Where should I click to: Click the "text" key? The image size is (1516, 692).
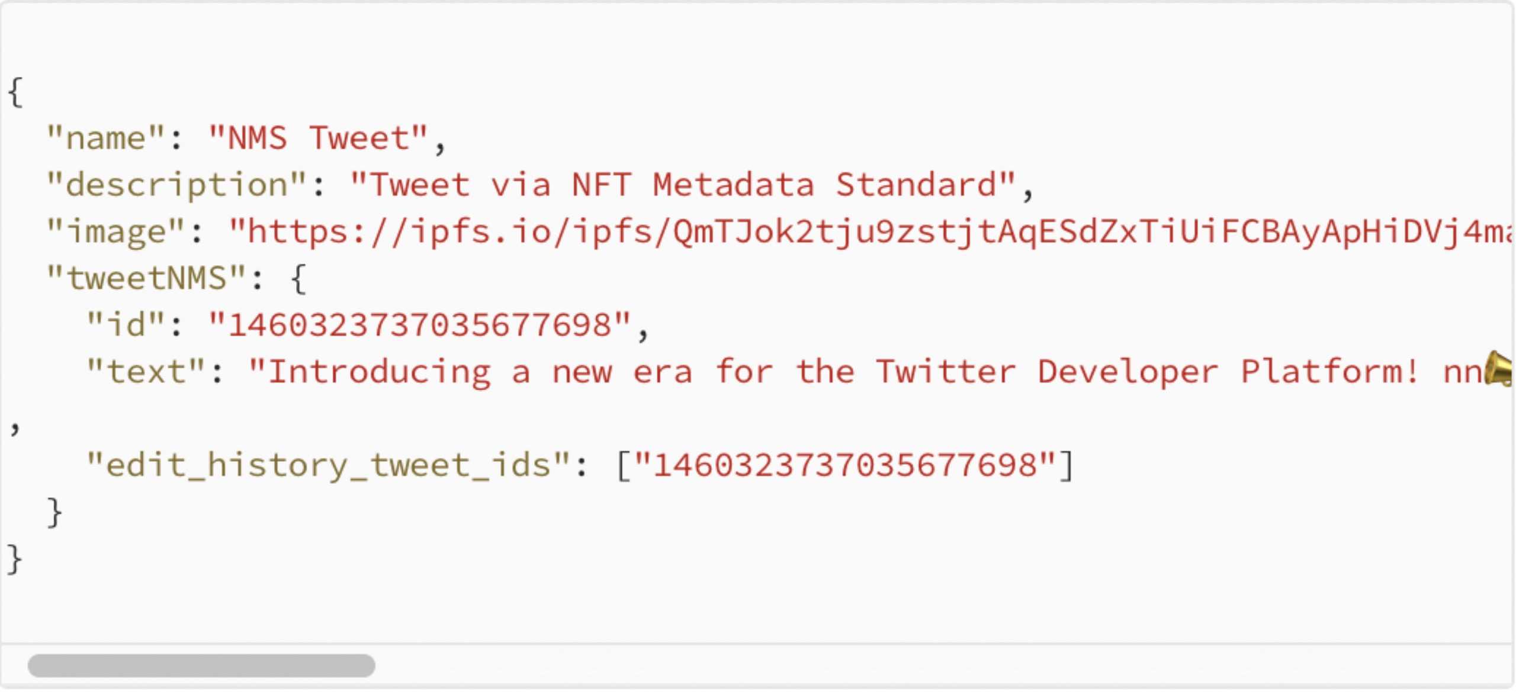click(146, 372)
